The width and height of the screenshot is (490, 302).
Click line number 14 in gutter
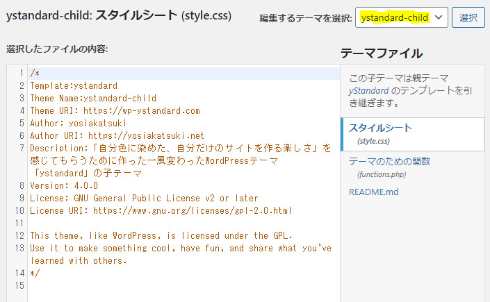(x=19, y=274)
